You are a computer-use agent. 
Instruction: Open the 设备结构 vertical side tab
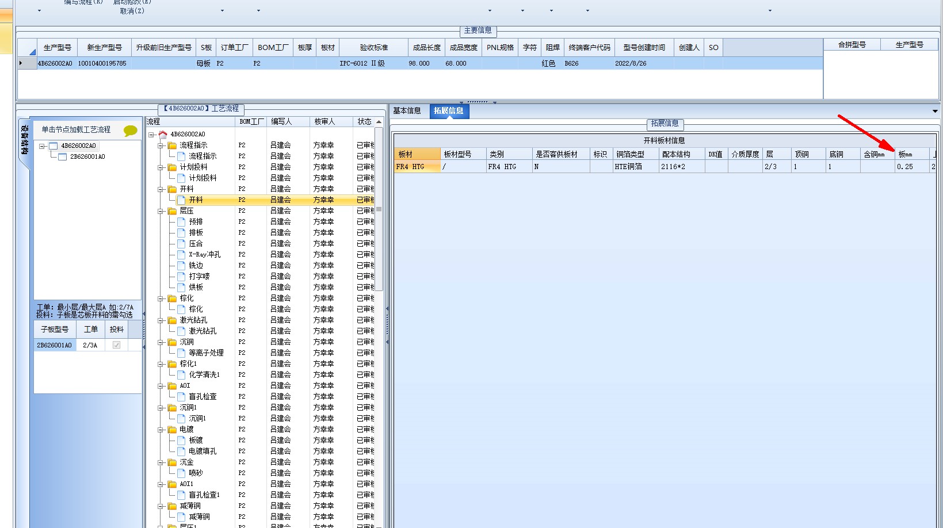tap(24, 140)
